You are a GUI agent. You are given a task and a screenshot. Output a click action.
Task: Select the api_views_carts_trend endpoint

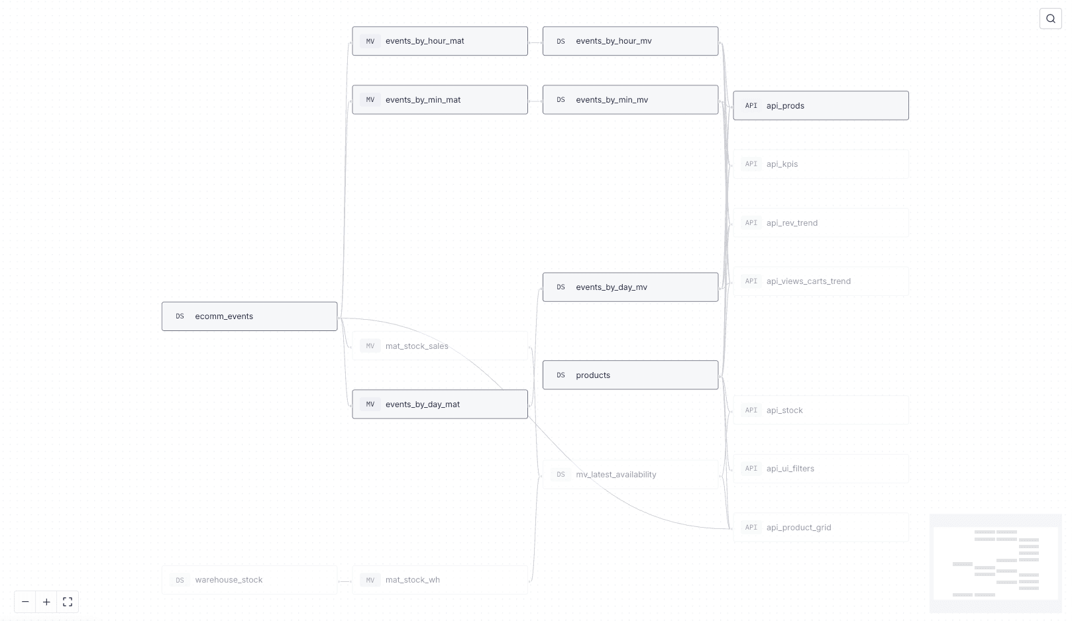pyautogui.click(x=821, y=281)
